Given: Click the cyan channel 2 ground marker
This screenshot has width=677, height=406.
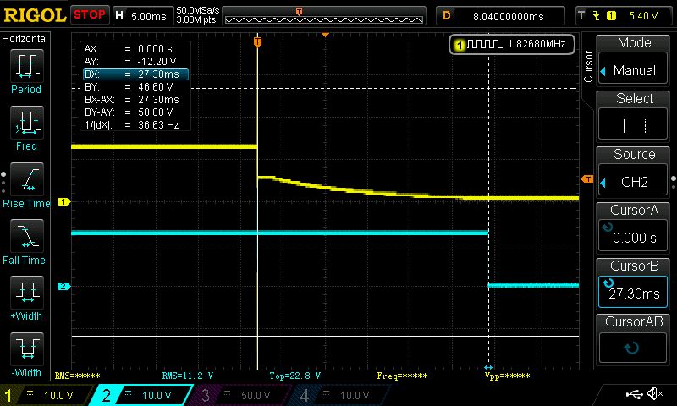Looking at the screenshot, I should tap(64, 286).
